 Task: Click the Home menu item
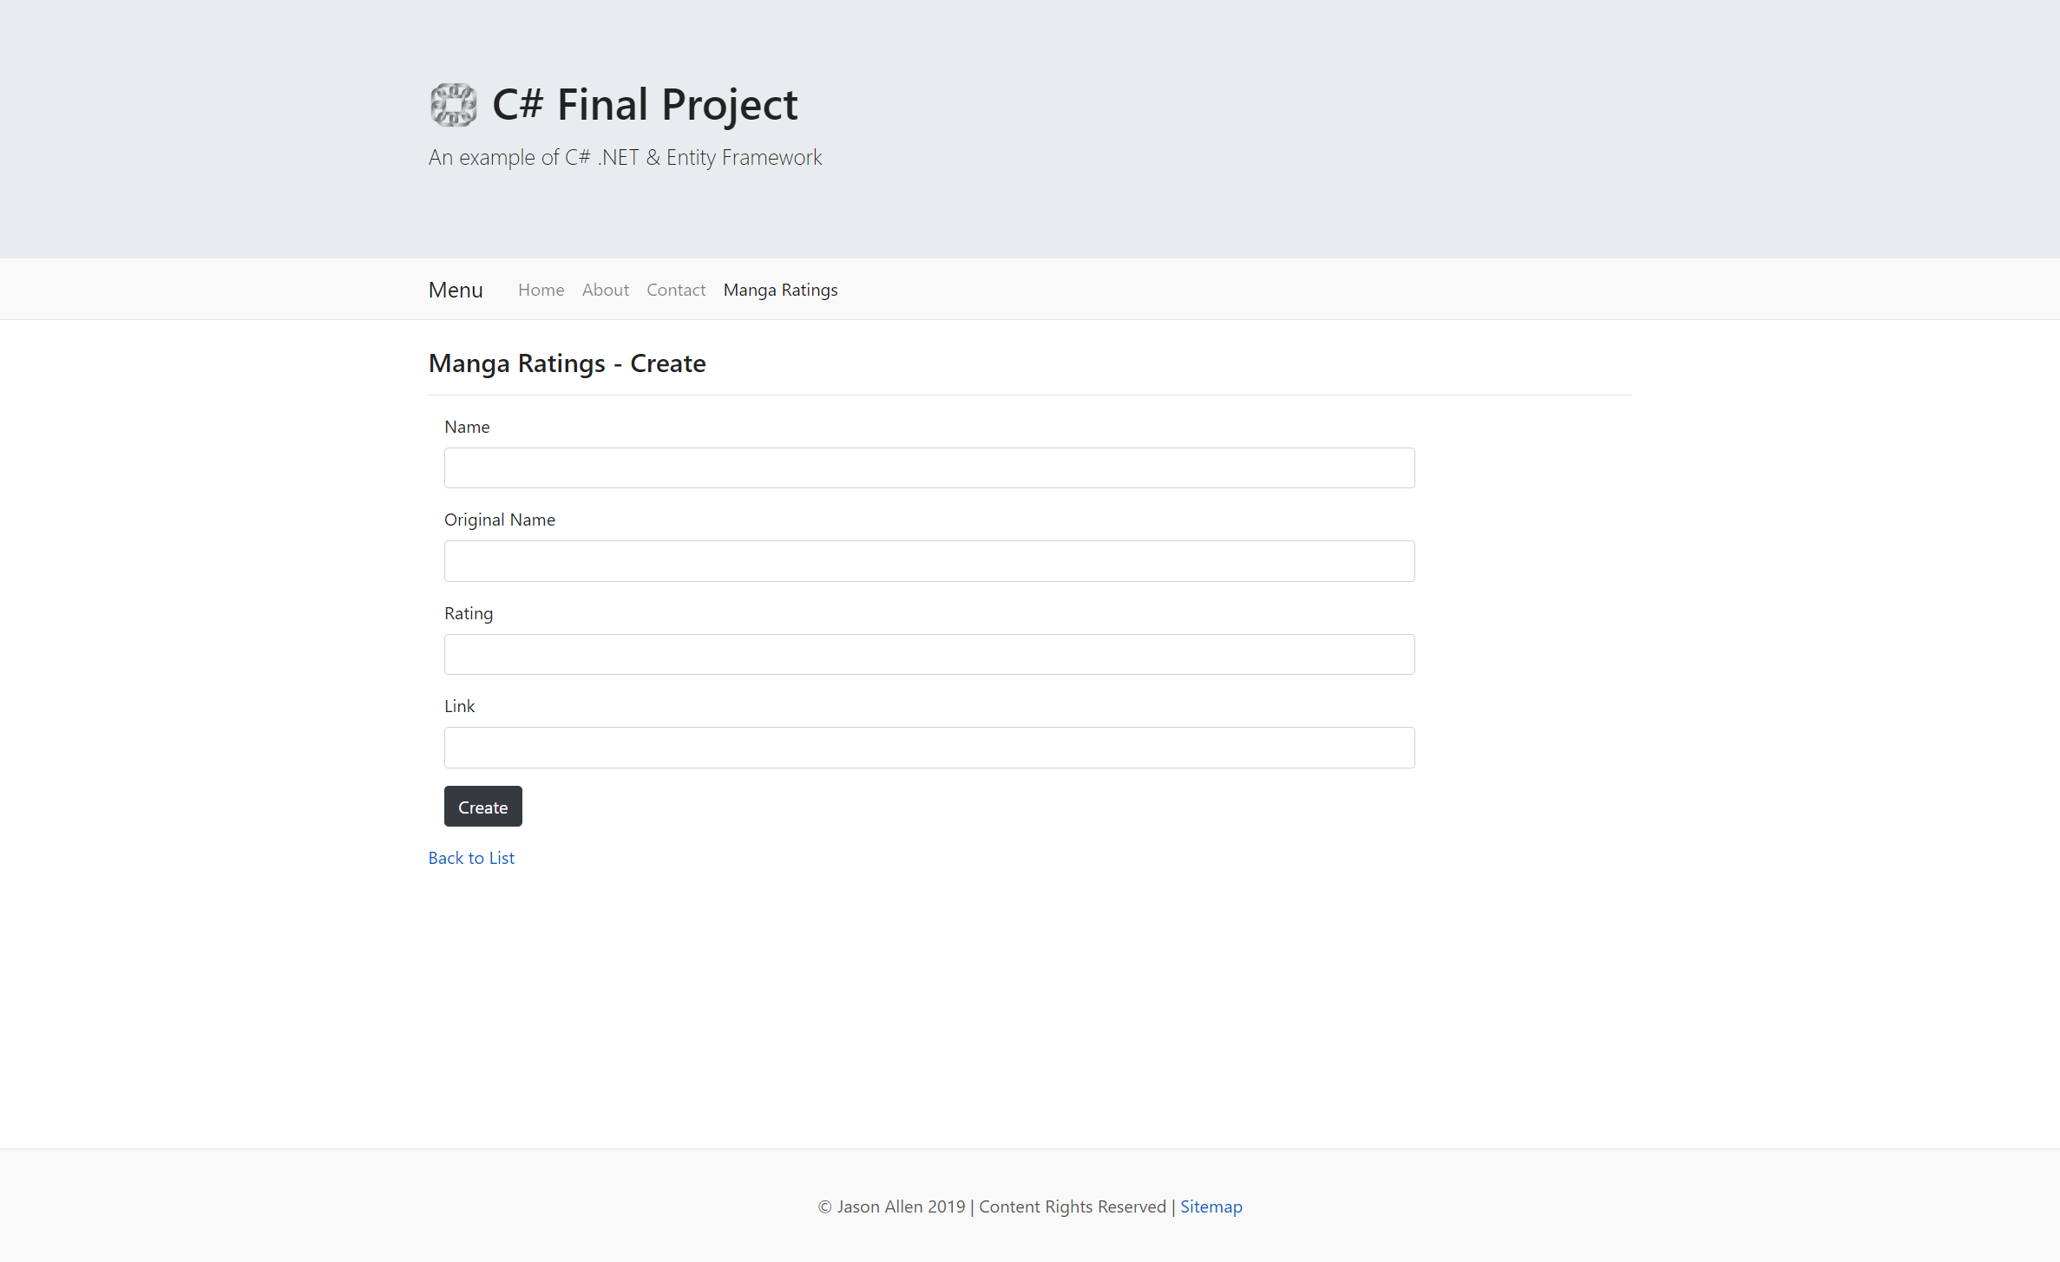[x=540, y=288]
